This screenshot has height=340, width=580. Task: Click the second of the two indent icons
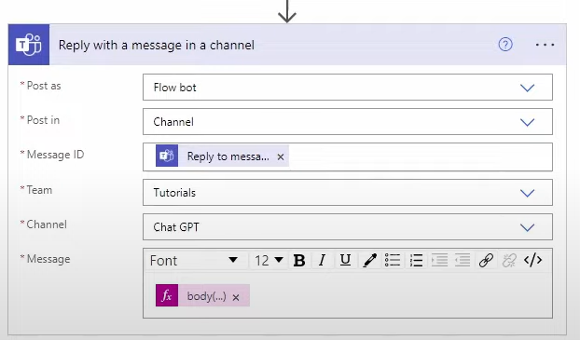(x=463, y=261)
